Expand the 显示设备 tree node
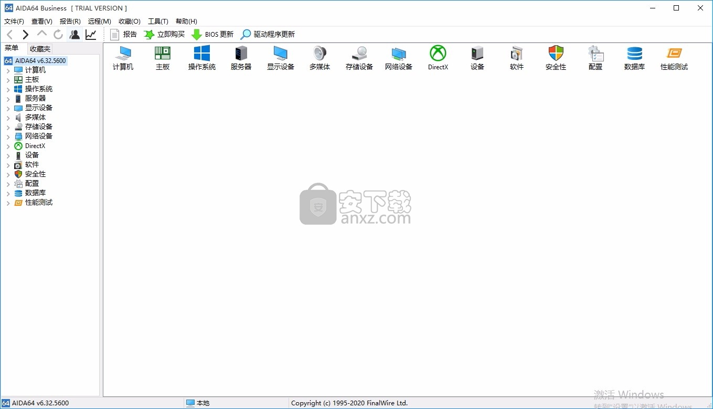 click(8, 108)
